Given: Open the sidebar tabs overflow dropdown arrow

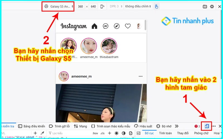Looking at the screenshot, I should coord(221,133).
